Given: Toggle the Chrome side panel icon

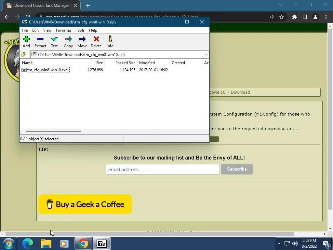Looking at the screenshot, I should click(x=305, y=17).
